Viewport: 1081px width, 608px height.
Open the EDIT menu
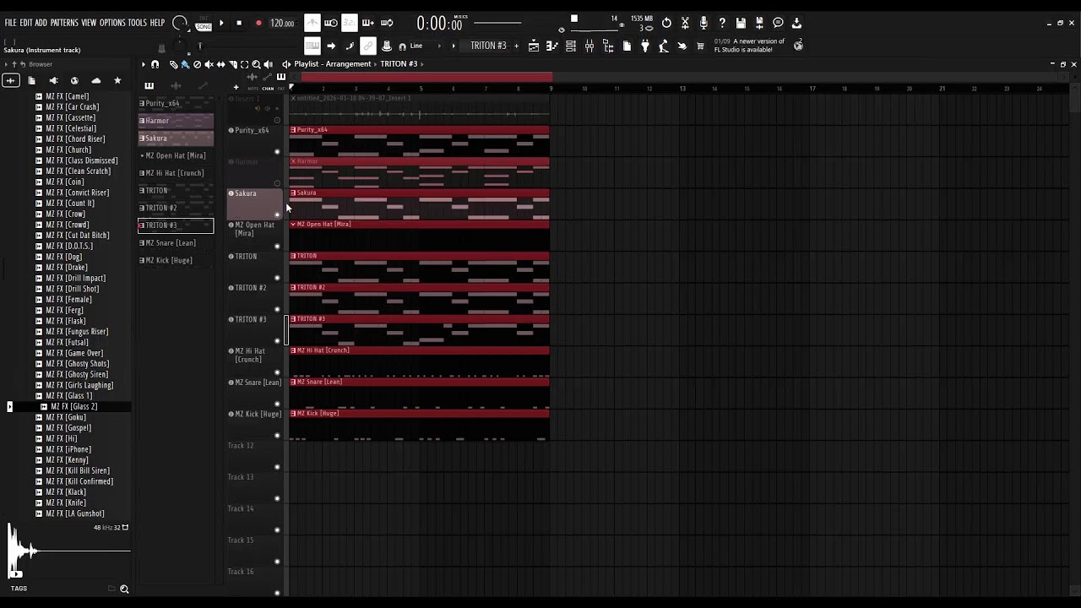tap(25, 23)
